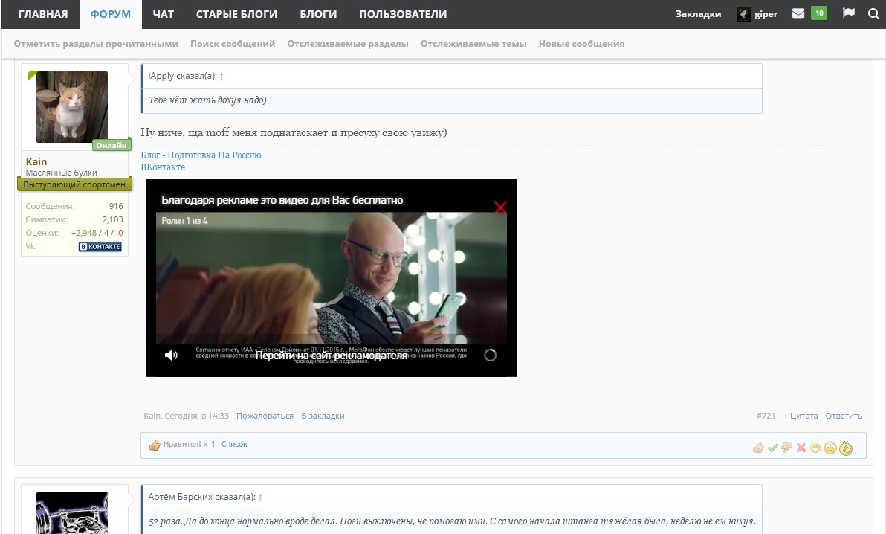This screenshot has width=886, height=534.
Task: Click Ответить to reply to post
Action: [844, 416]
